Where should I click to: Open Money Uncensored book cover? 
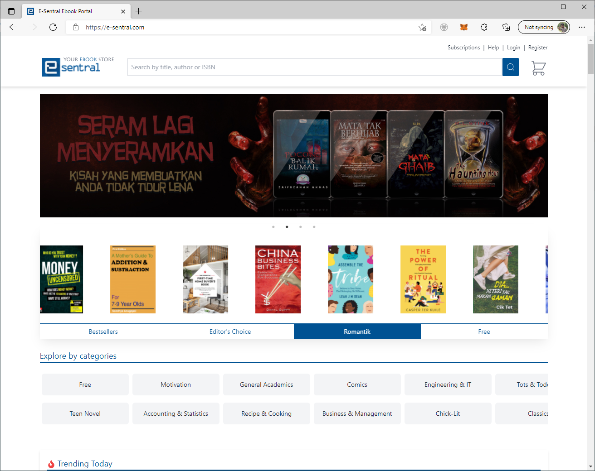pos(62,279)
